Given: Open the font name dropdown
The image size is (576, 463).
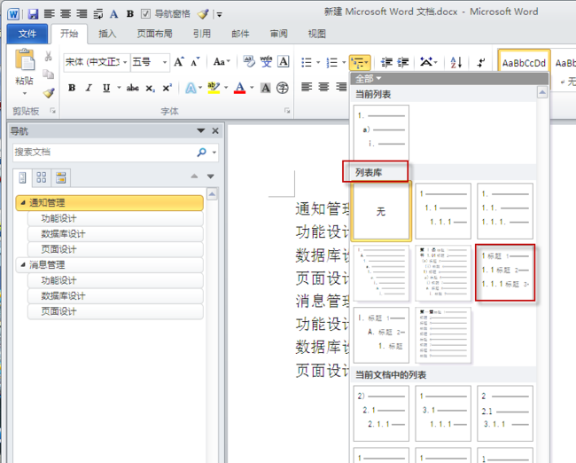Looking at the screenshot, I should pos(125,62).
